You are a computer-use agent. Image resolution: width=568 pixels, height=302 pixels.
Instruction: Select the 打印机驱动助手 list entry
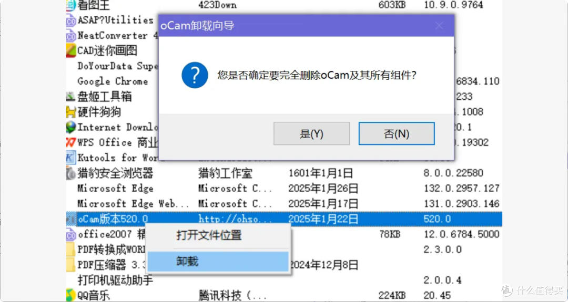click(x=115, y=280)
